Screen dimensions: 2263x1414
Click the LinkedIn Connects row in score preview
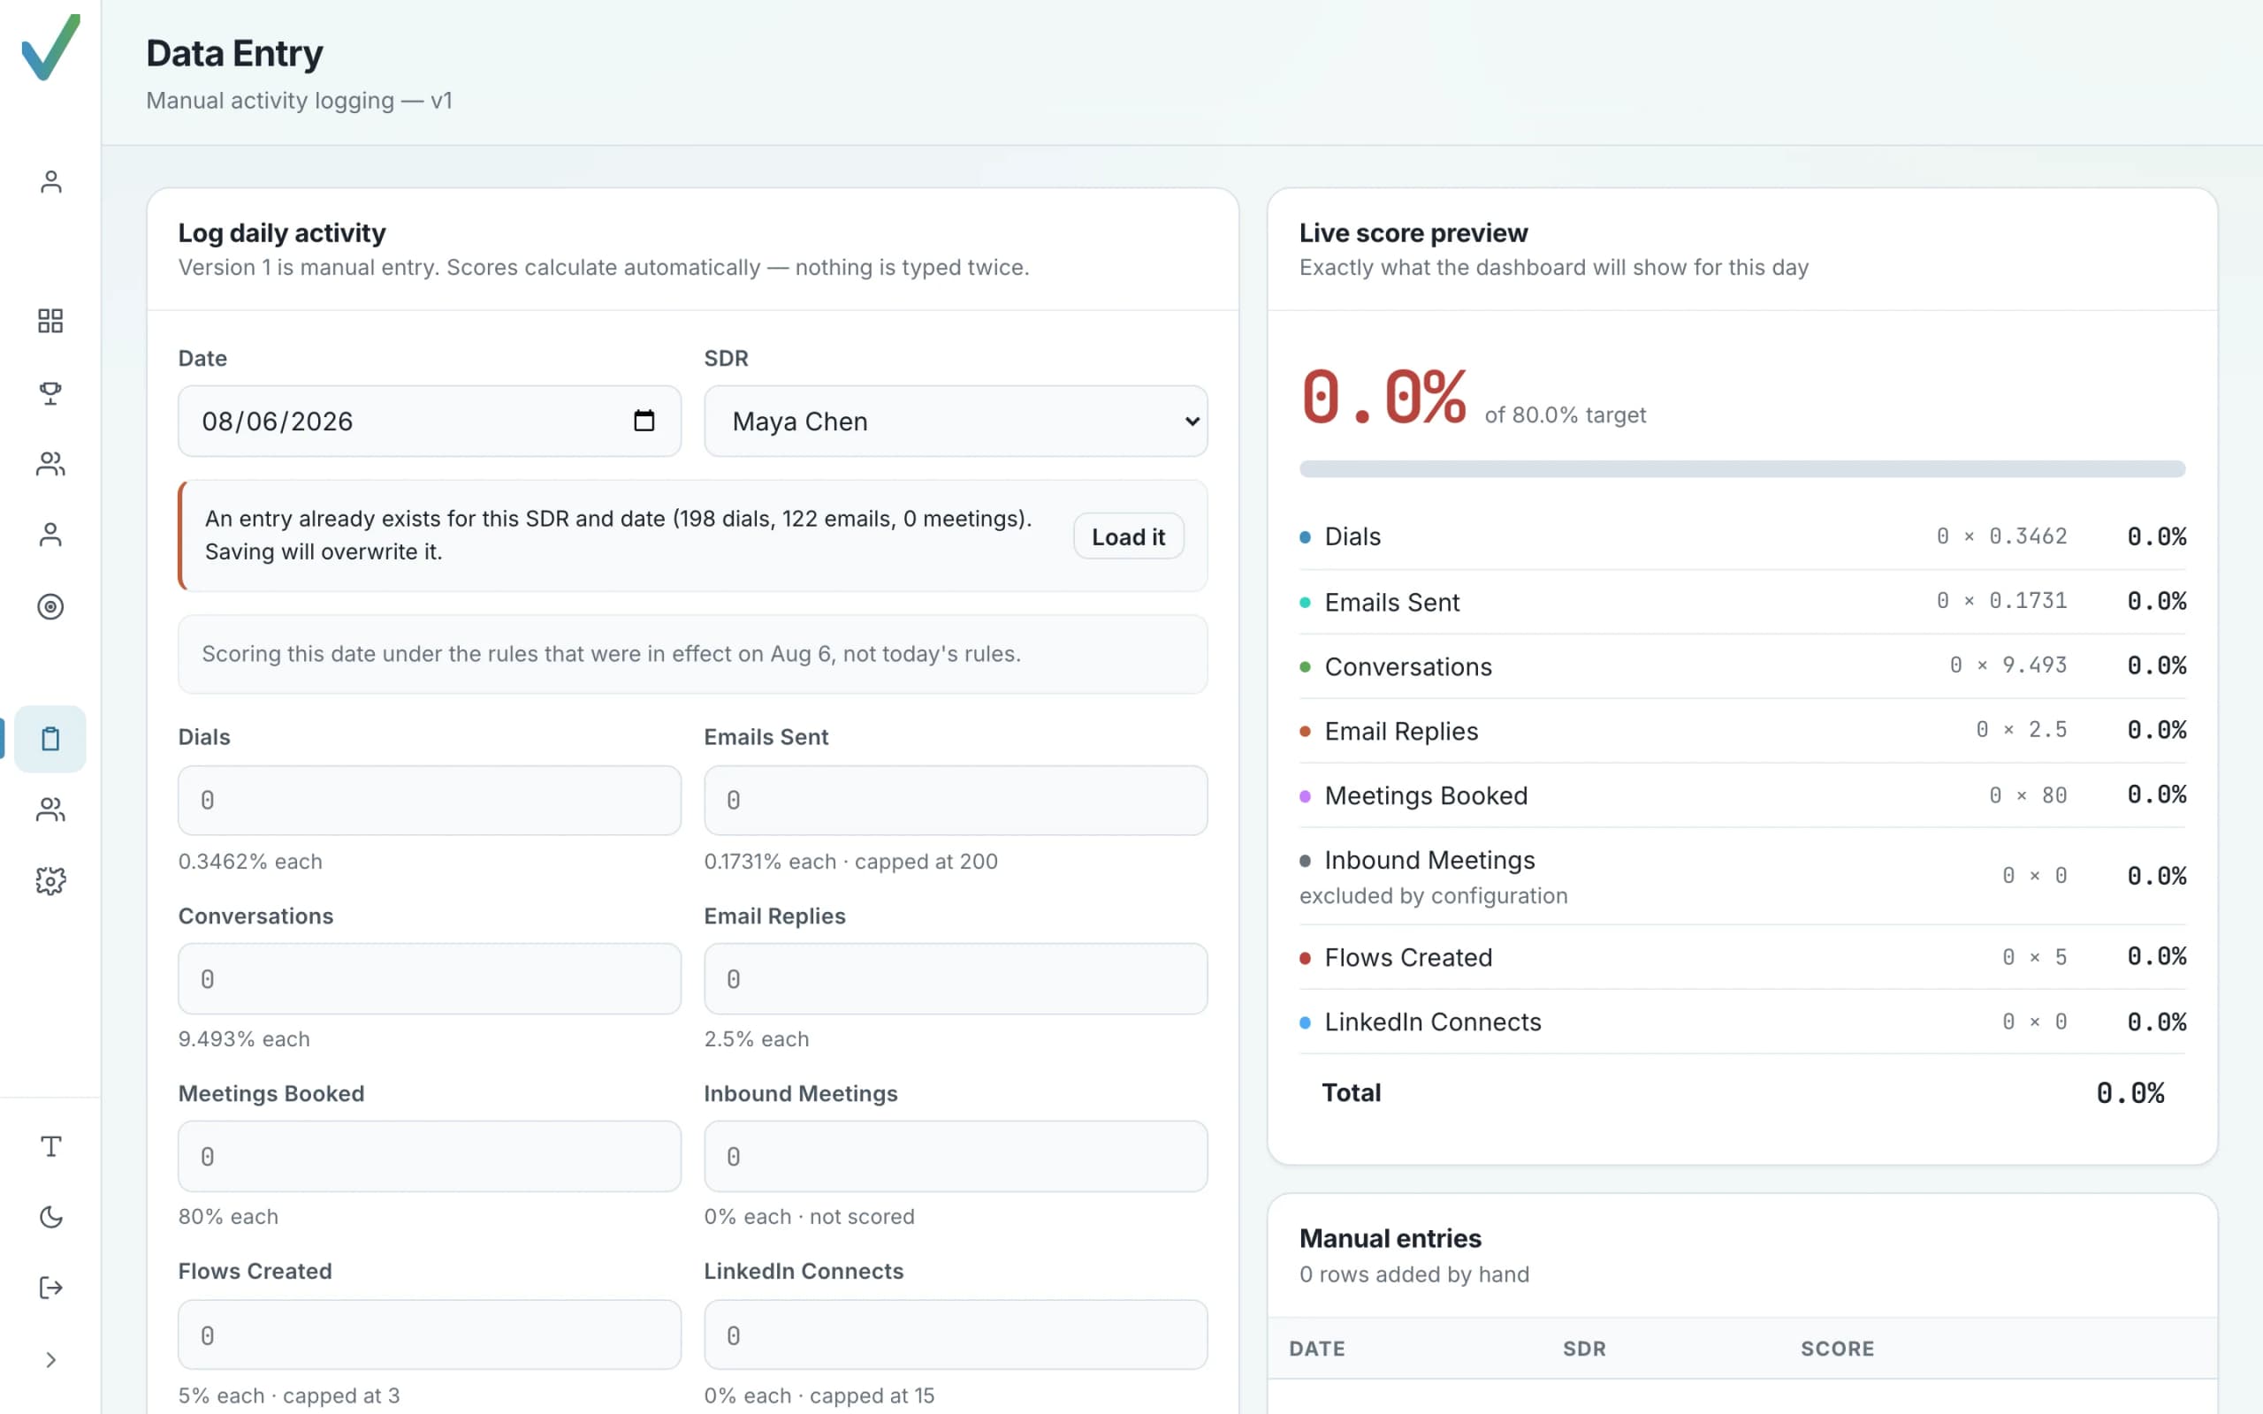(1742, 1022)
